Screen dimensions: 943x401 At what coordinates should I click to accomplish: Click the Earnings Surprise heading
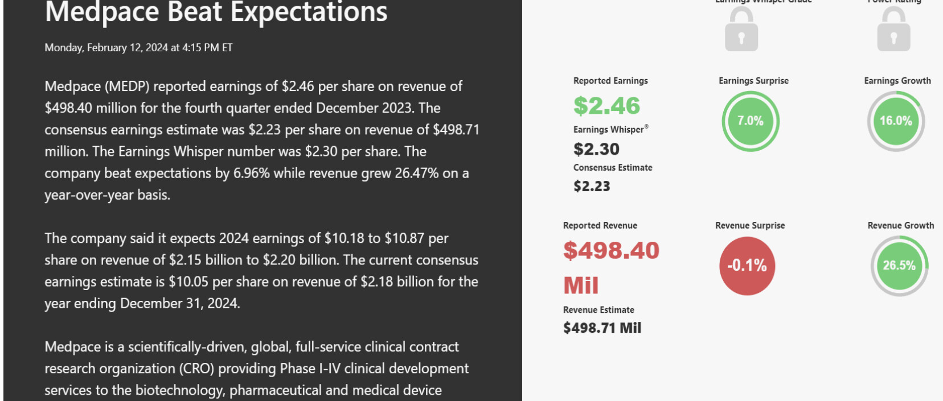[x=753, y=81]
